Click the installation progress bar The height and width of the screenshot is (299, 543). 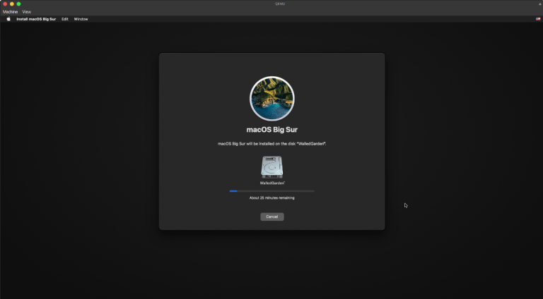point(271,191)
